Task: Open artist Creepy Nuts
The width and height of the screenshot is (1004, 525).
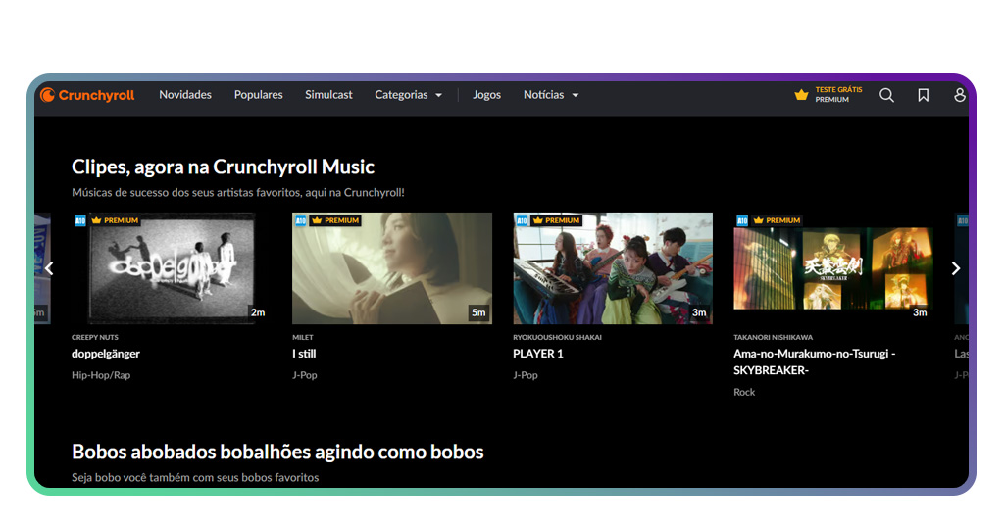Action: pos(95,337)
